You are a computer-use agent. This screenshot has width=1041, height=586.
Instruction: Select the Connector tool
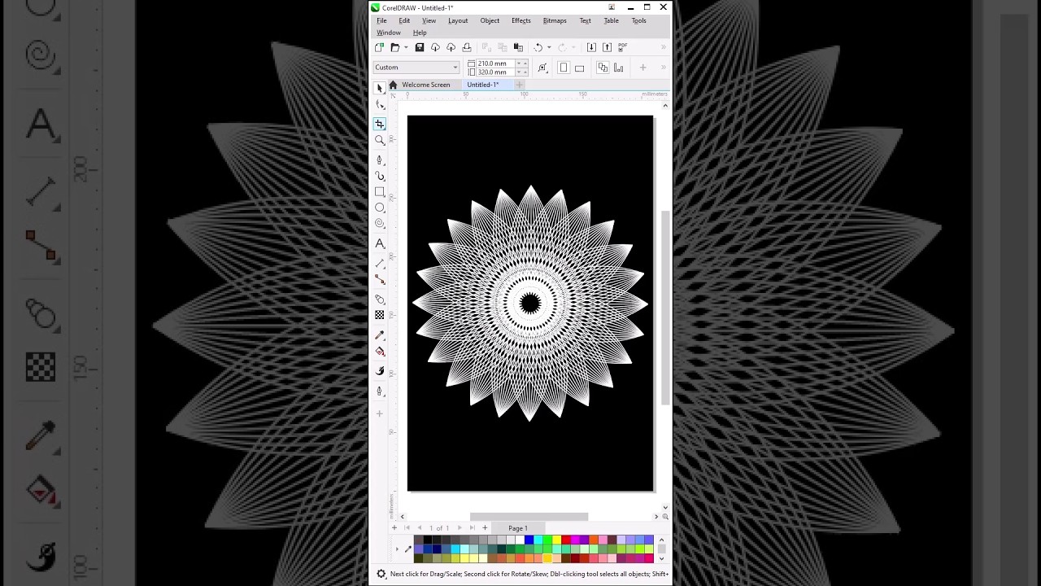(x=379, y=279)
